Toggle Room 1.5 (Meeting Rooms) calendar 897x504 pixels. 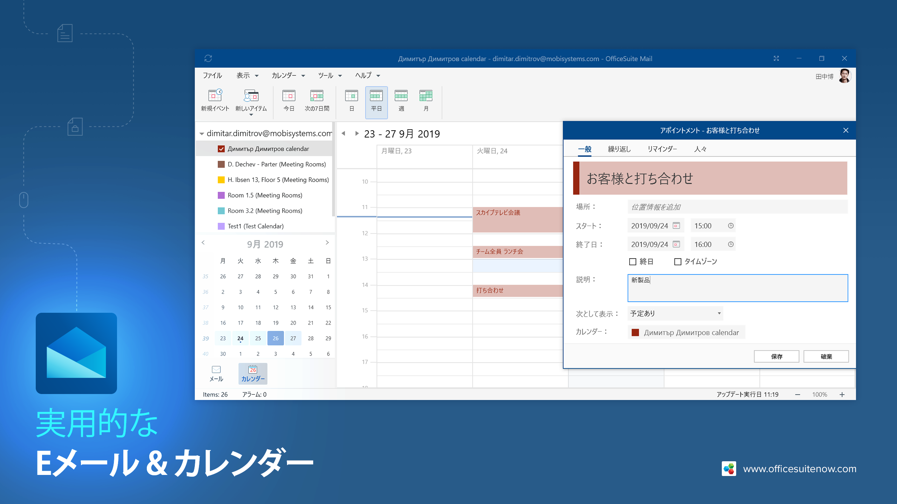tap(221, 195)
